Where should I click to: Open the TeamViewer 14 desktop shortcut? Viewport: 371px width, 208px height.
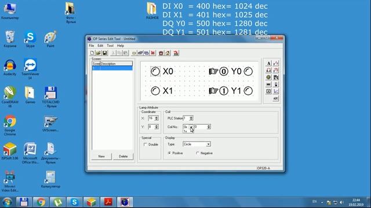pyautogui.click(x=30, y=69)
